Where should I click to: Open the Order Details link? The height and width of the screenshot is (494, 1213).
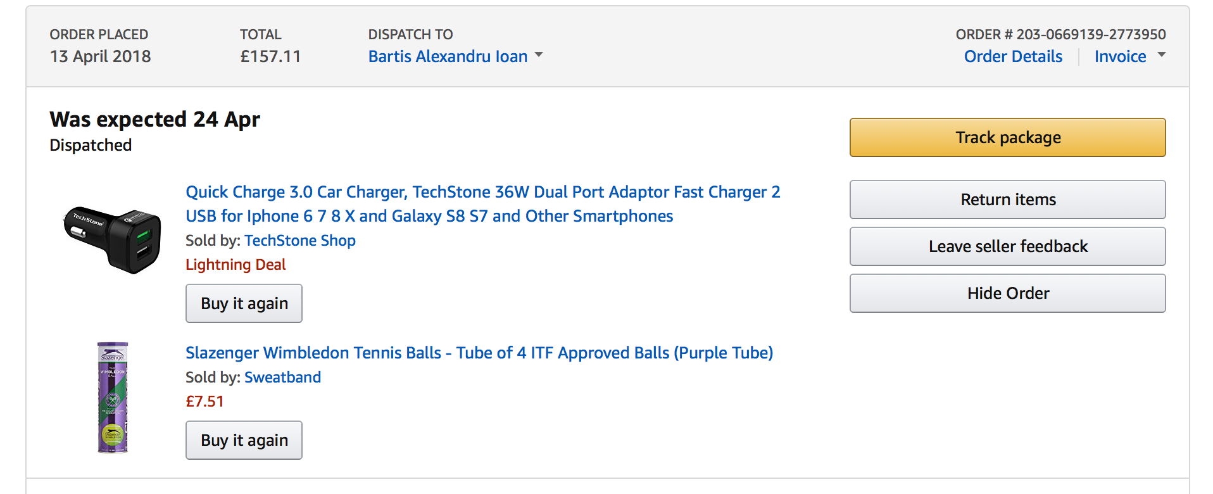[x=1013, y=56]
